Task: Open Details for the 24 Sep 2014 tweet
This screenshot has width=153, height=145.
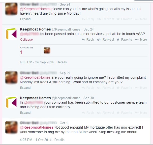Action: coord(62,62)
